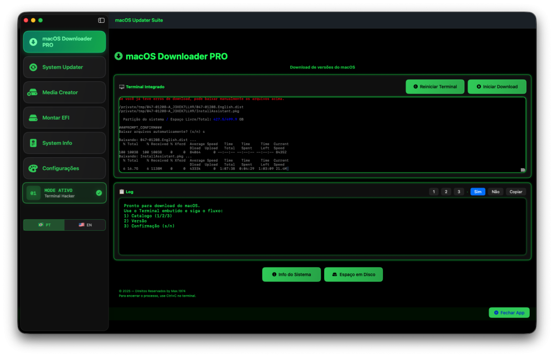This screenshot has height=357, width=554.
Task: Click the macOS Updater Suite title text
Action: pyautogui.click(x=139, y=20)
